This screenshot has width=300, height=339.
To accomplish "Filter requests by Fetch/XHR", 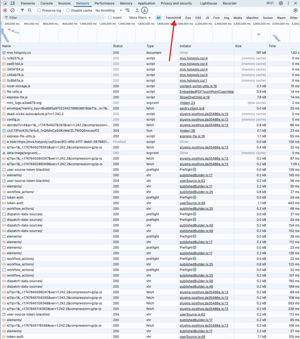I will 173,18.
